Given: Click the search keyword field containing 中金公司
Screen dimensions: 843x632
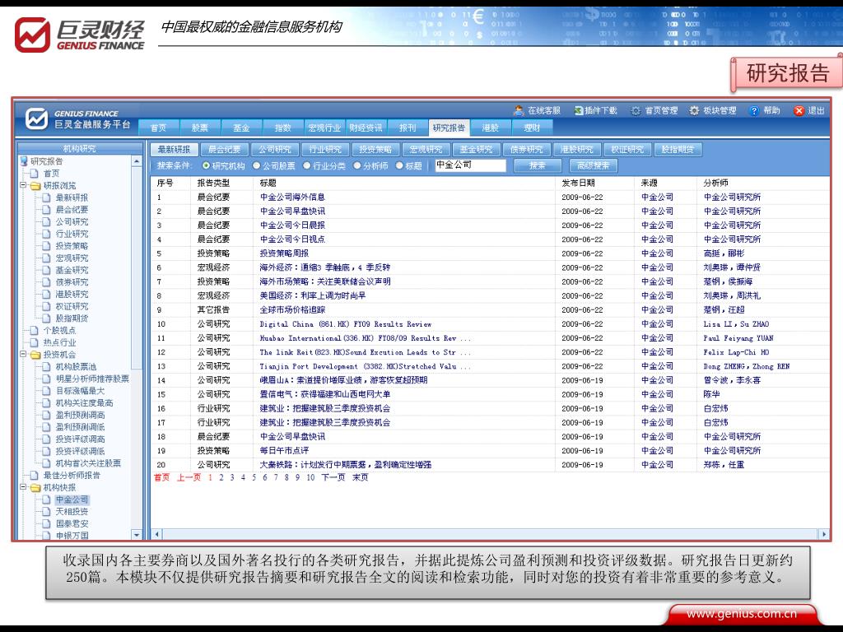Looking at the screenshot, I should [470, 165].
